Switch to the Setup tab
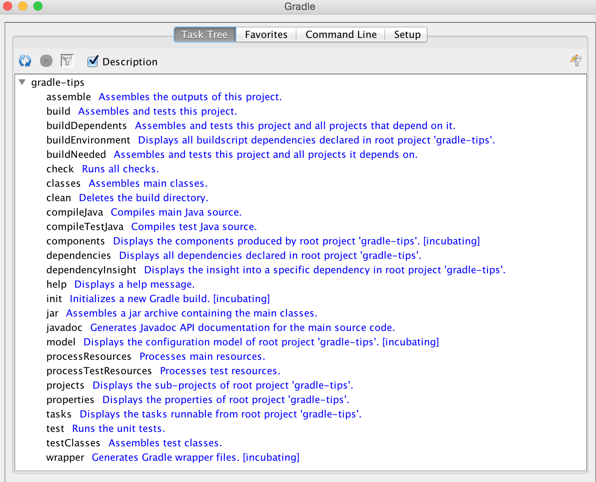The image size is (596, 482). coord(407,35)
